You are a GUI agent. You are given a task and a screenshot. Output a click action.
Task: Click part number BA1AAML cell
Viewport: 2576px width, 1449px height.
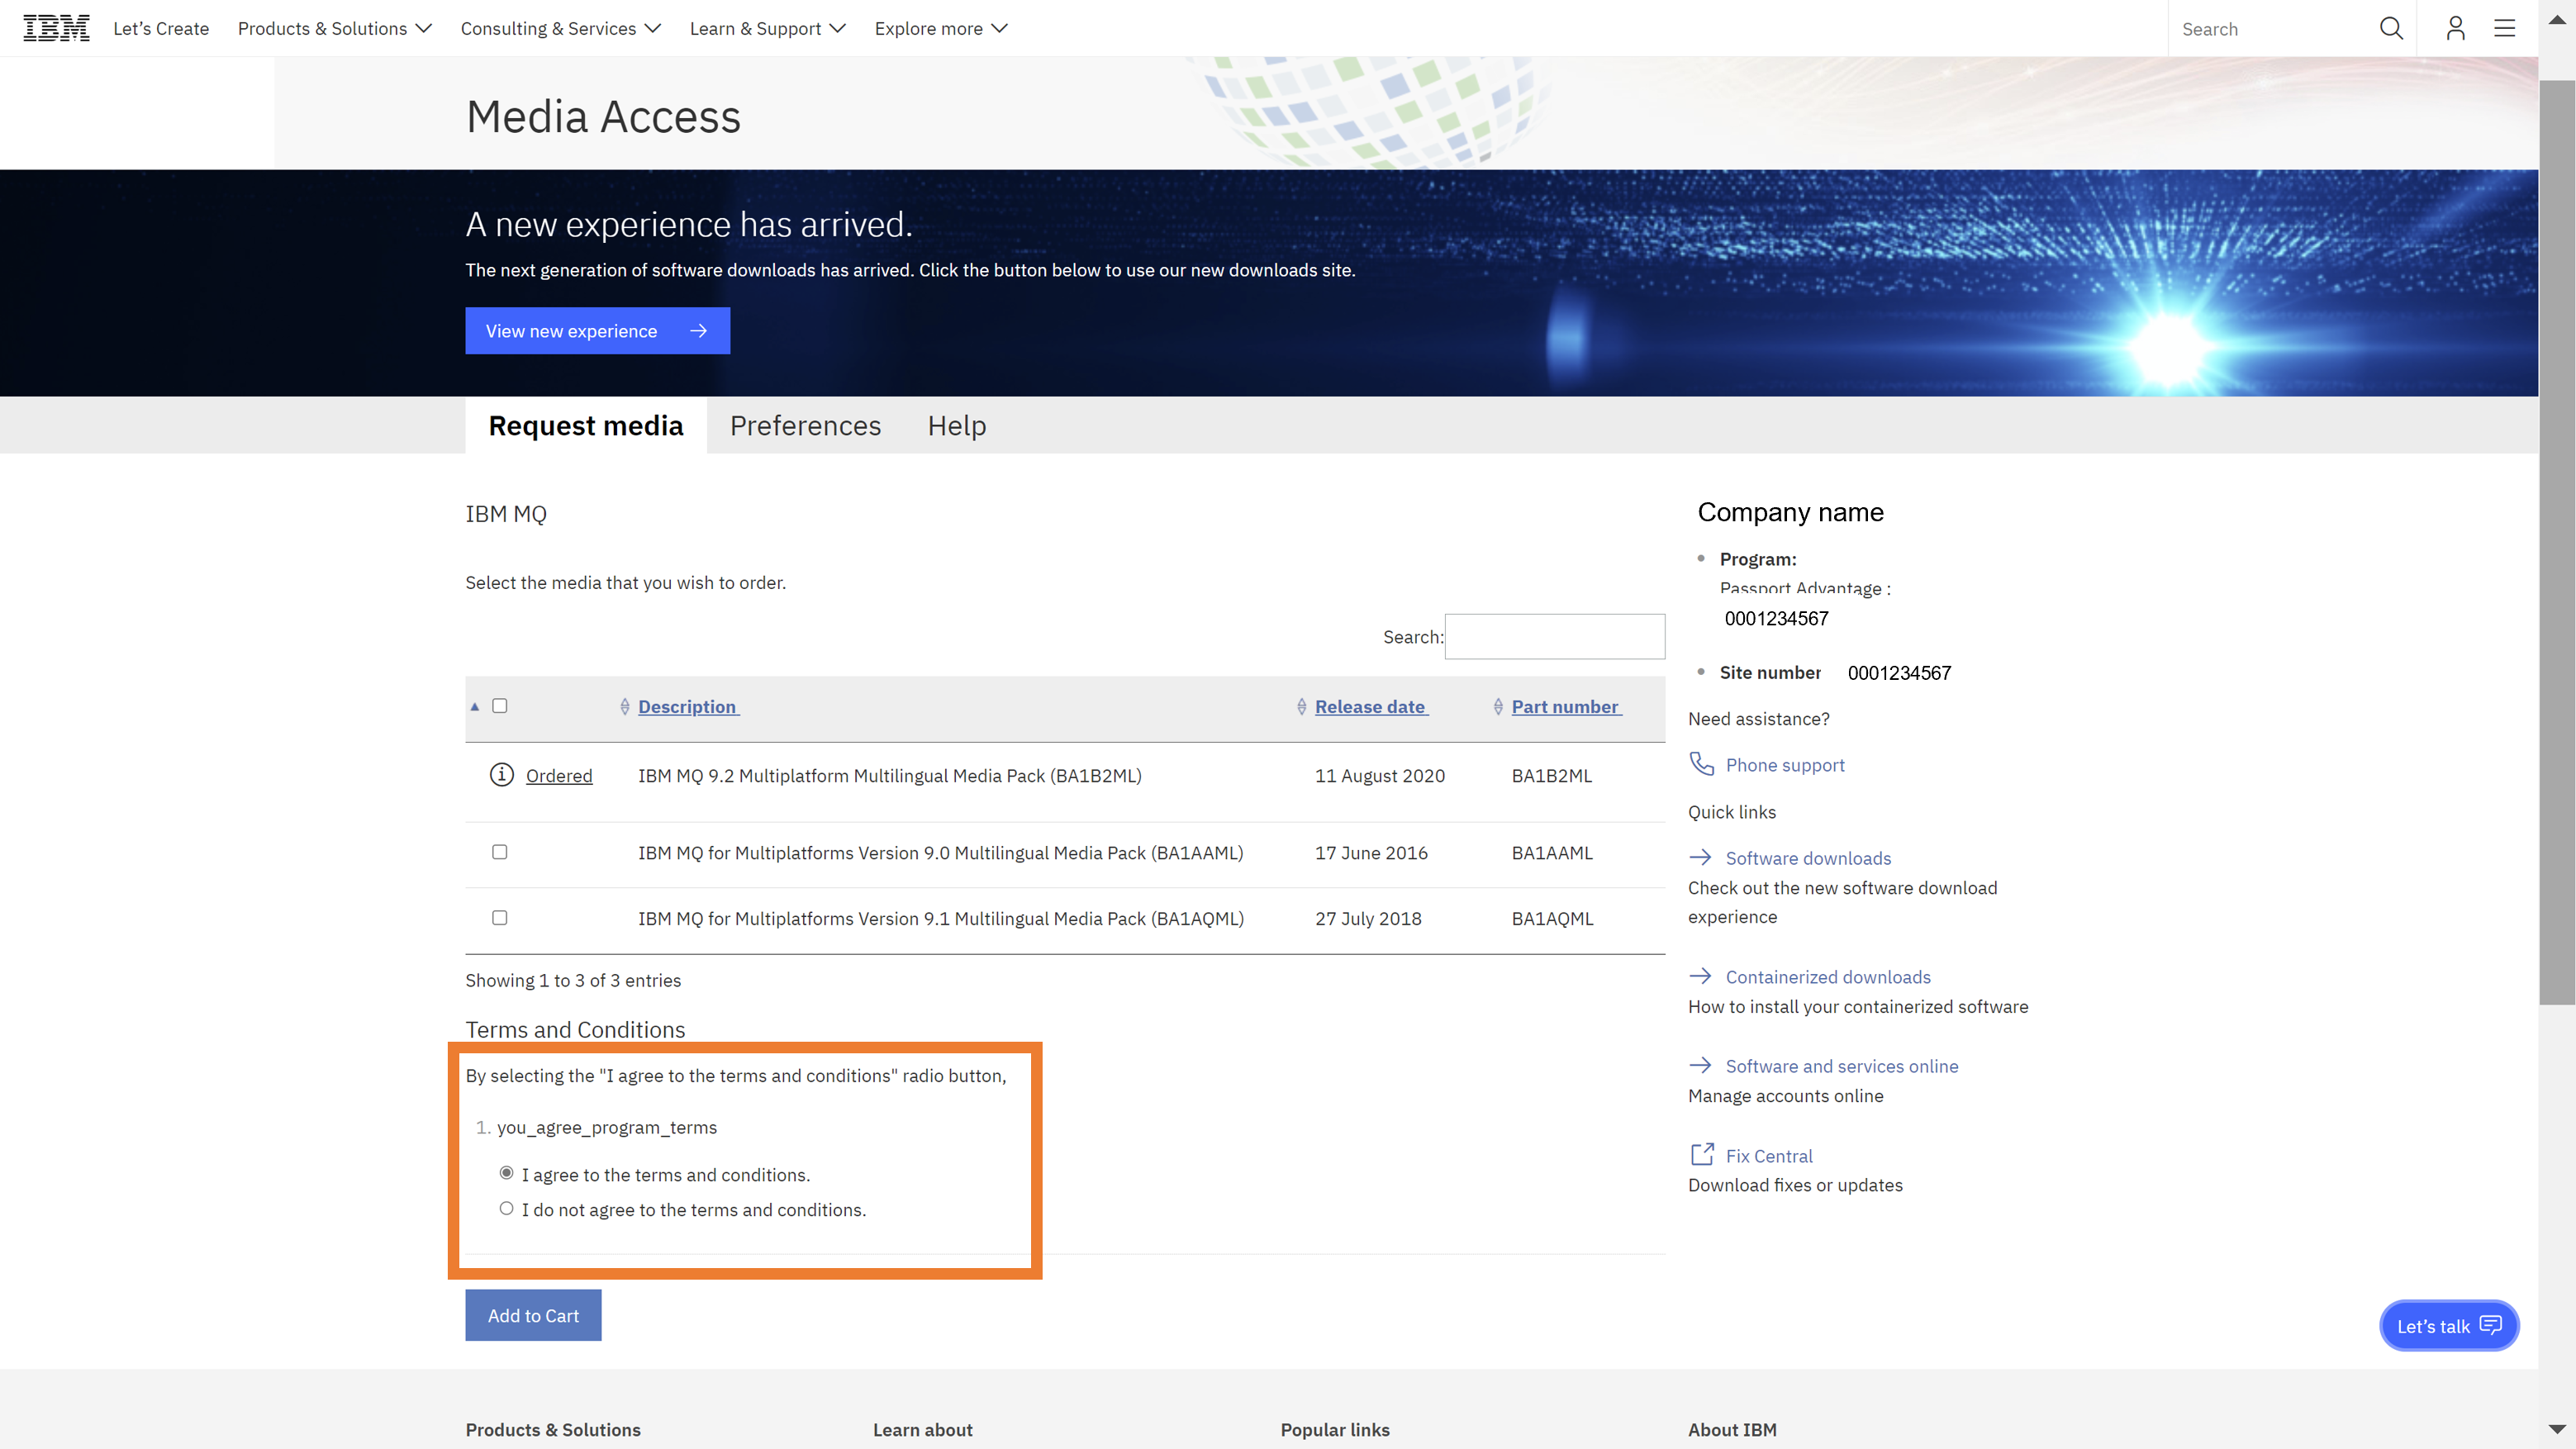[x=1552, y=853]
